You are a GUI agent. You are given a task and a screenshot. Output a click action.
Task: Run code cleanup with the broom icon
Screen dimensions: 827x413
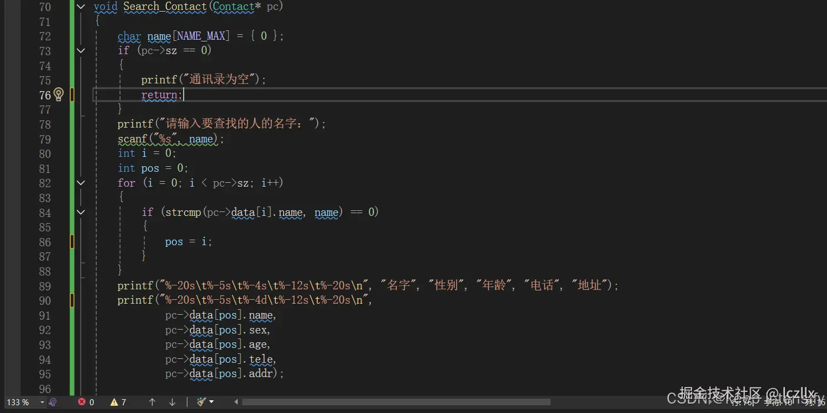click(x=201, y=402)
